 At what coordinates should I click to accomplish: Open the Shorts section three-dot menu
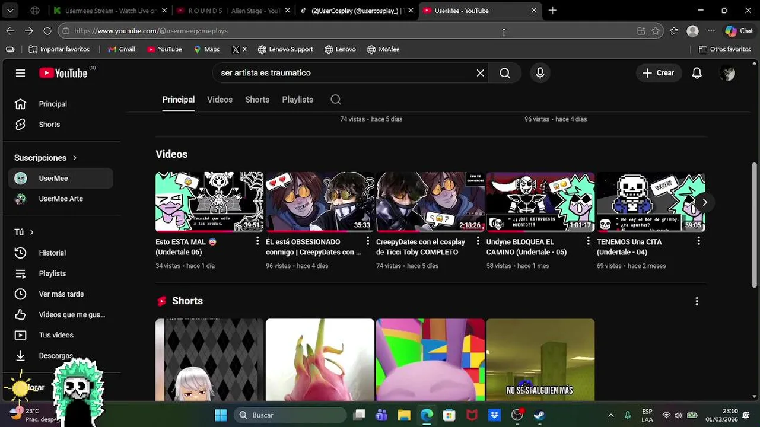point(697,301)
